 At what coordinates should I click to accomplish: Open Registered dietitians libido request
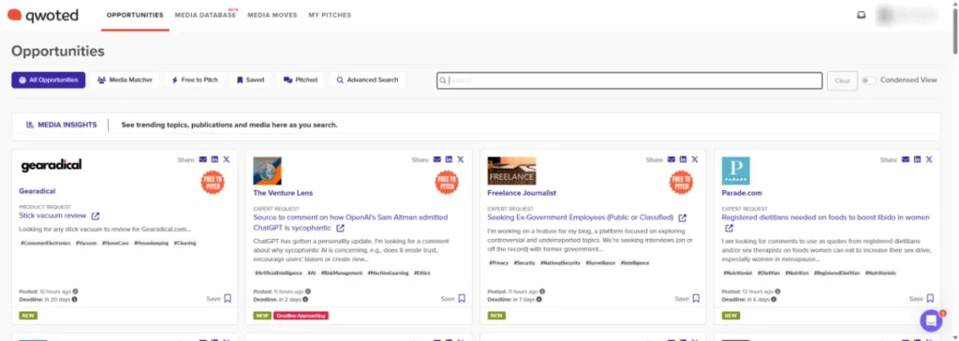tap(826, 217)
